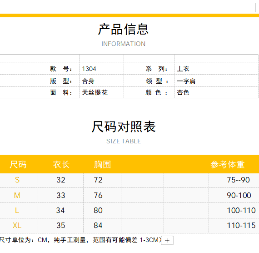Image resolution: width=259 pixels, height=253 pixels.
Task: Click the 杏色 color value cell
Action: pos(216,92)
